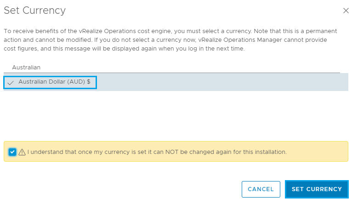Viewport: 352px width, 204px height.
Task: Click the 'AUD' code in the currency option
Action: [x=76, y=82]
